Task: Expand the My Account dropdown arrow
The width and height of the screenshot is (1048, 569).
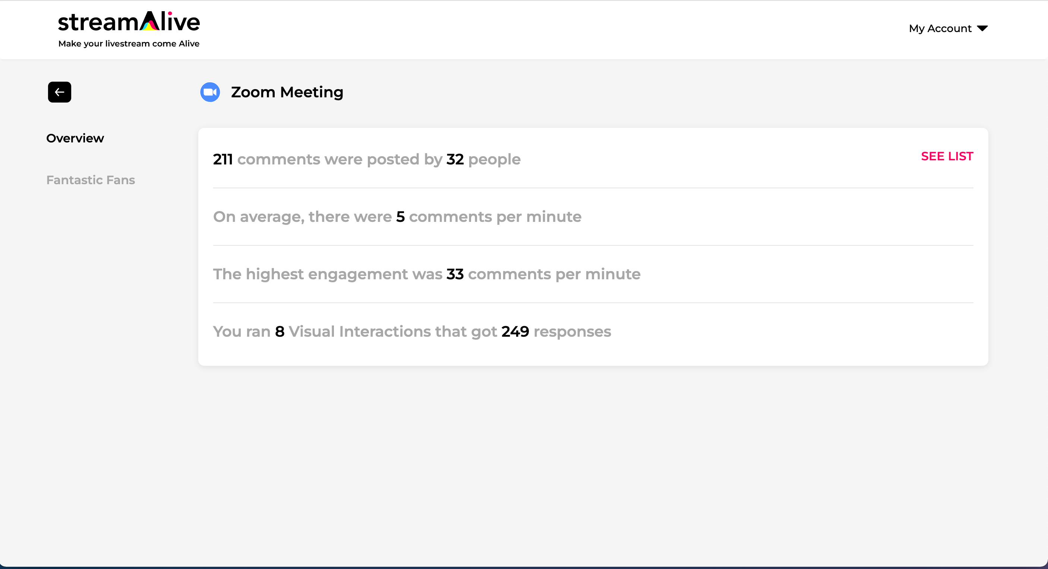Action: pyautogui.click(x=982, y=28)
